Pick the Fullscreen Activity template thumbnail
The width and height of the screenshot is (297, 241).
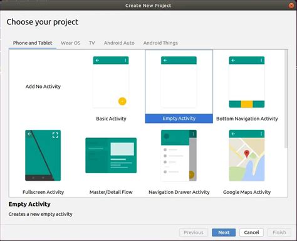click(43, 156)
